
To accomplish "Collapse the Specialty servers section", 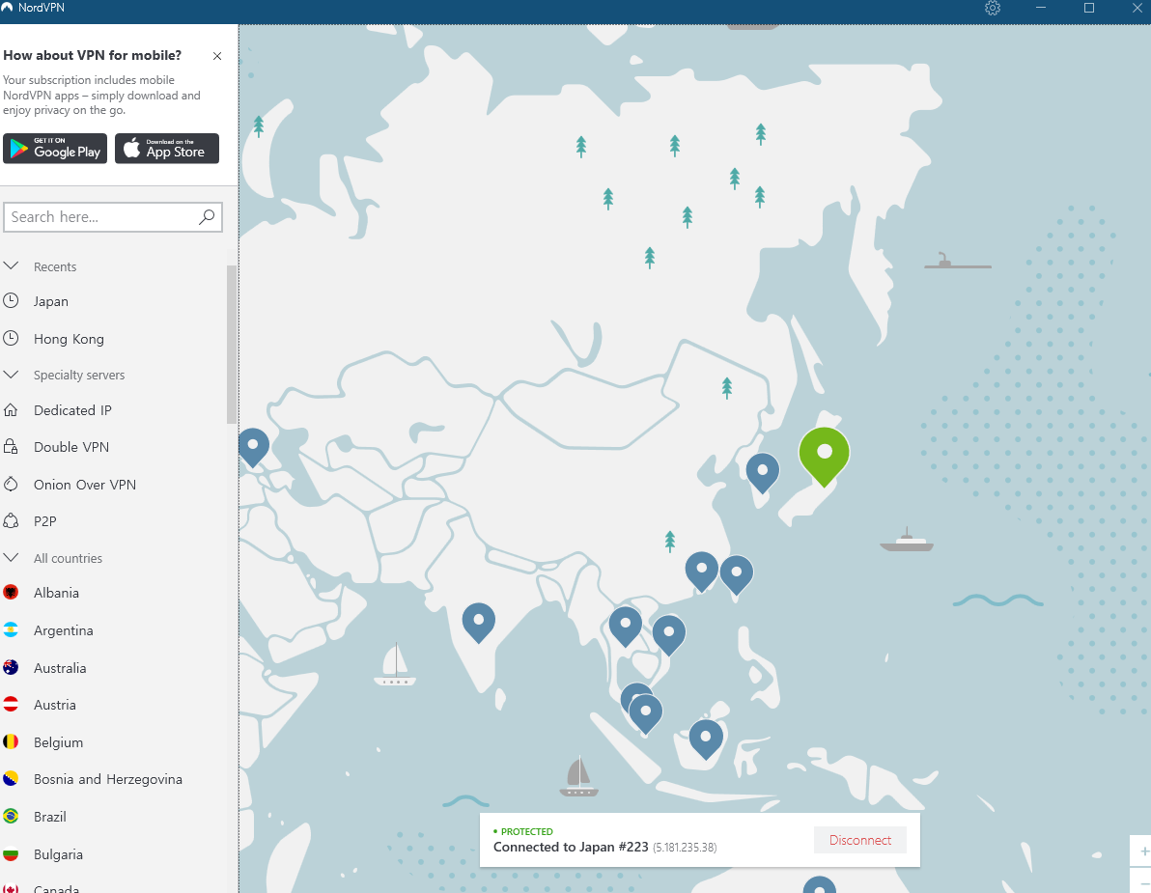I will coord(11,375).
